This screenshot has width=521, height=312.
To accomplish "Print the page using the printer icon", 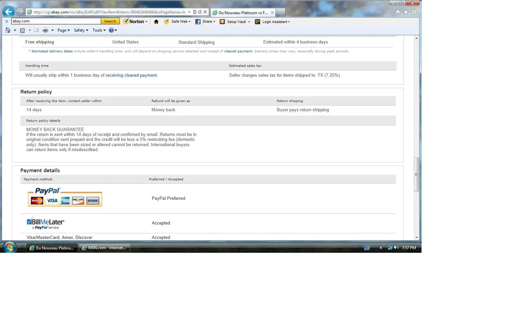I will 45,30.
